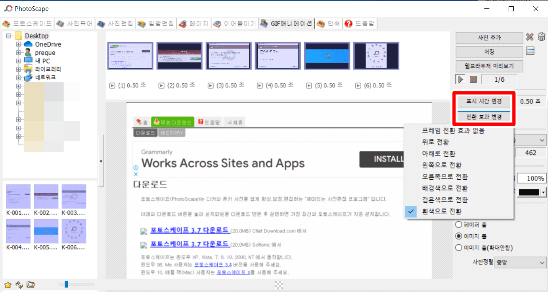Stop the GIF animation with stop button
Image resolution: width=548 pixels, height=292 pixels.
pos(473,79)
